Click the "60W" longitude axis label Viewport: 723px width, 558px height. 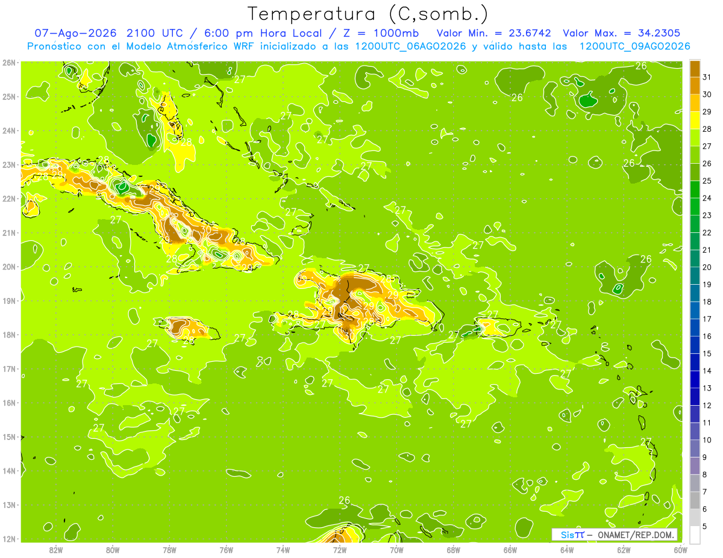click(680, 550)
